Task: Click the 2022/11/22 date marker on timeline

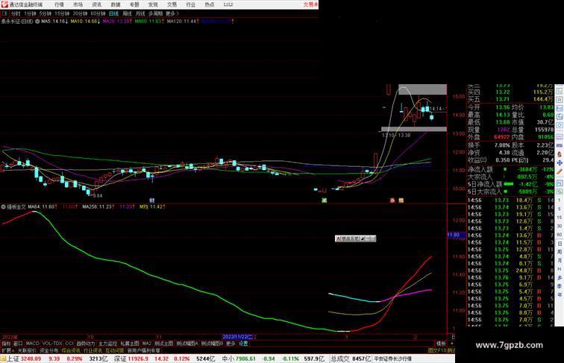Action: pos(237,337)
